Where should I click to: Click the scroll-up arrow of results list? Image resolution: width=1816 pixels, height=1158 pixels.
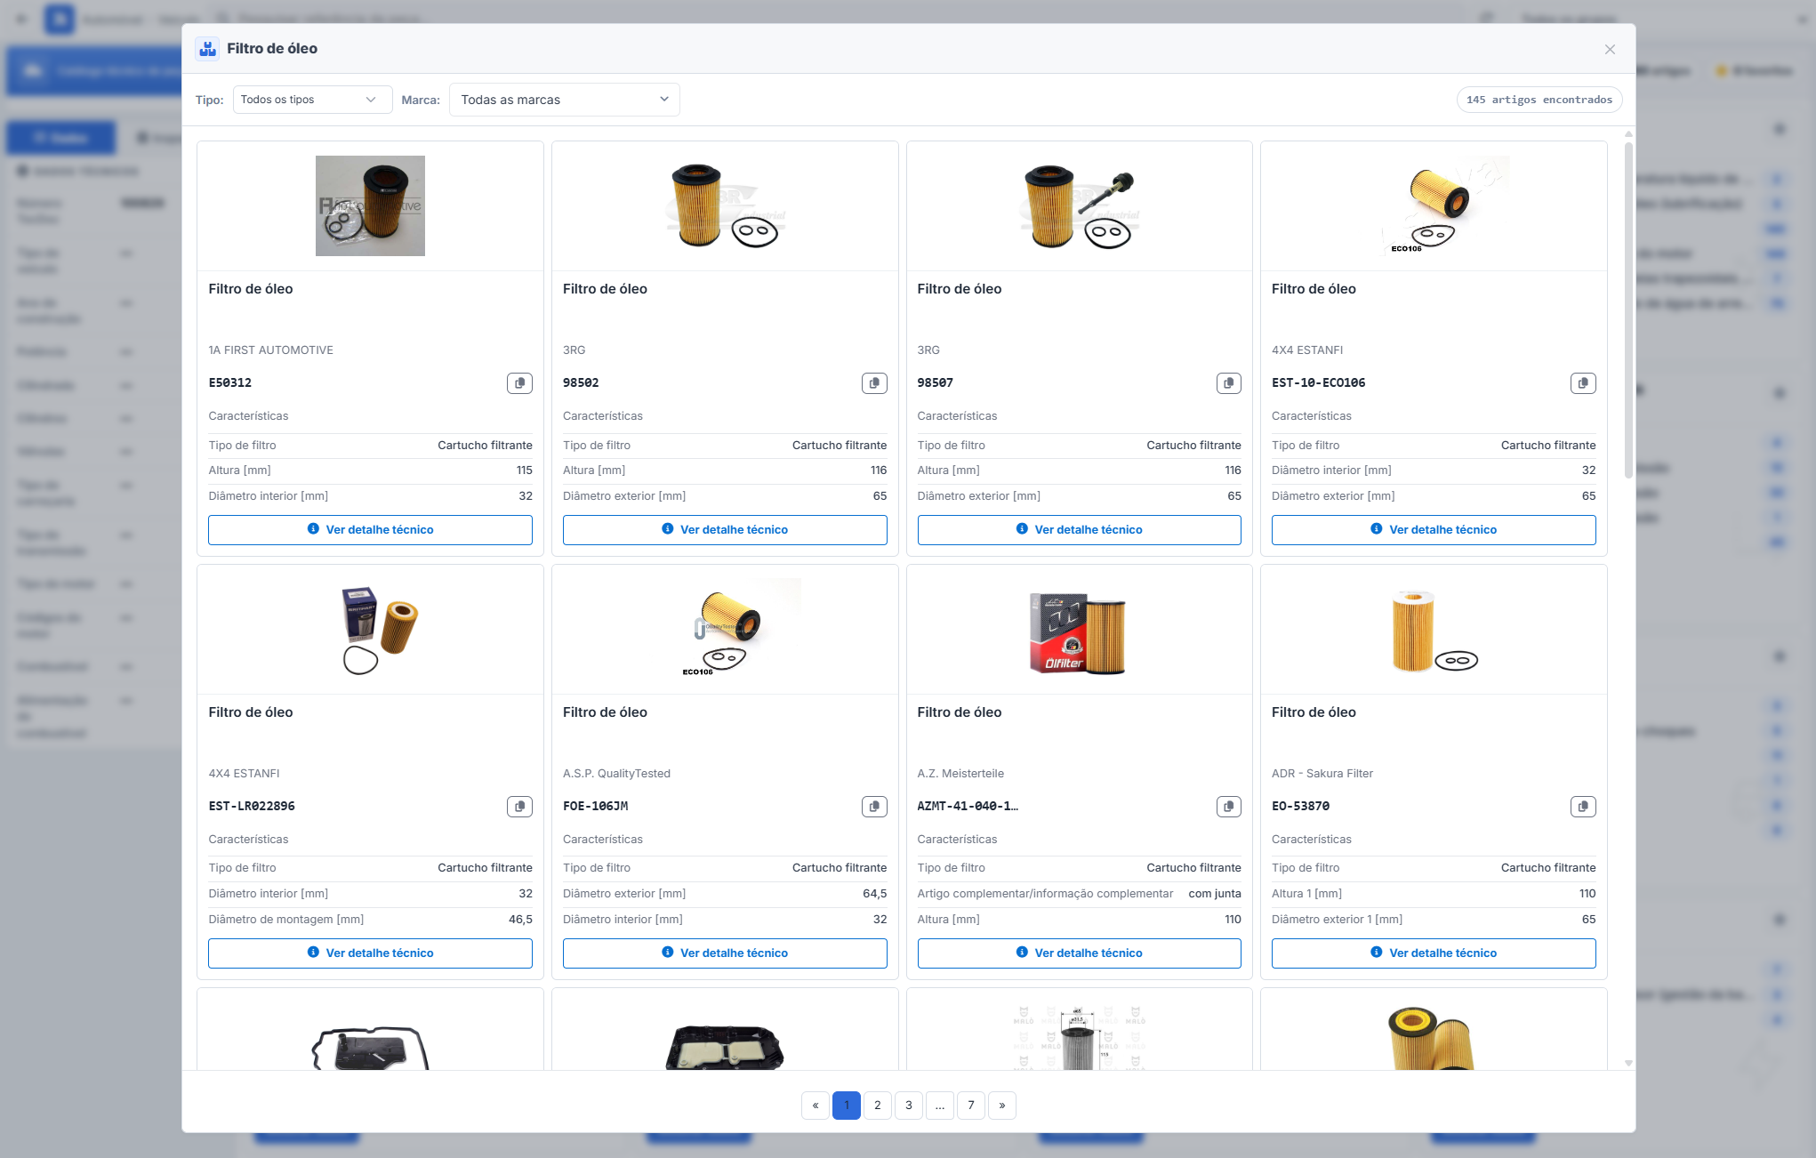[1628, 134]
